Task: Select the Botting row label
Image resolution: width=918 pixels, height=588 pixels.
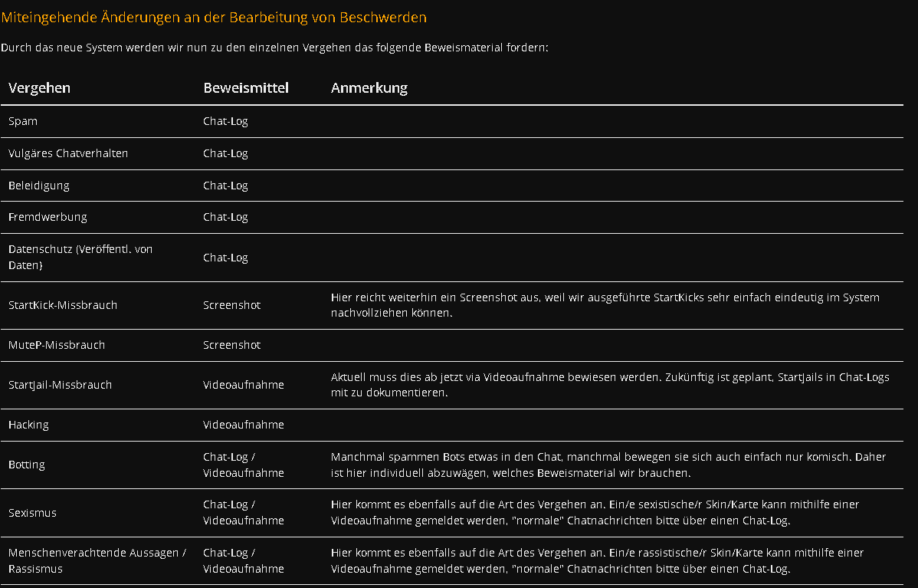Action: coord(26,465)
